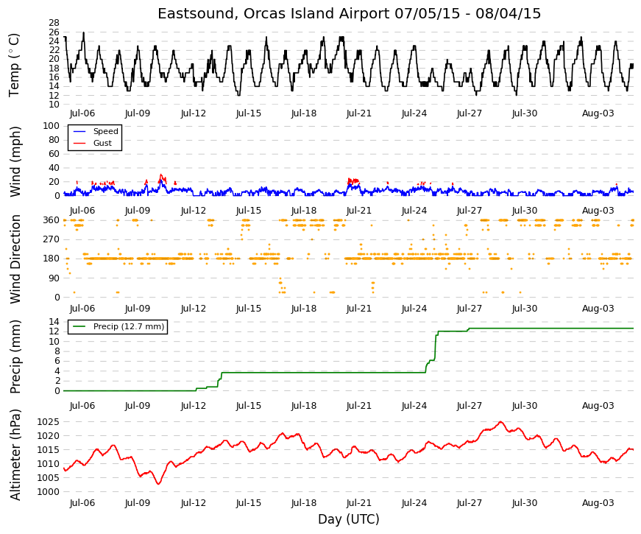
Task: Click the 28 value on temperature axis
Action: click(54, 23)
